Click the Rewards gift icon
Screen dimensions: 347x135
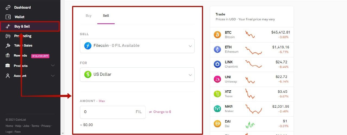point(8,55)
